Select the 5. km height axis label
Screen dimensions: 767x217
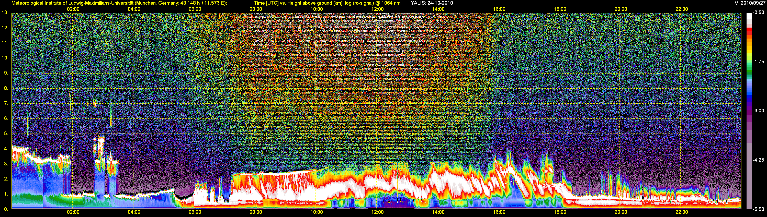pyautogui.click(x=6, y=134)
